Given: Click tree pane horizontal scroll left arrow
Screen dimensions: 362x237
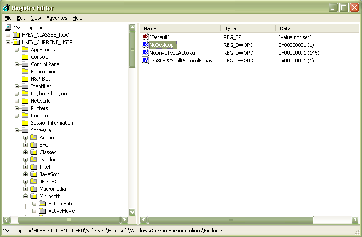Looking at the screenshot, I should click(x=7, y=220).
